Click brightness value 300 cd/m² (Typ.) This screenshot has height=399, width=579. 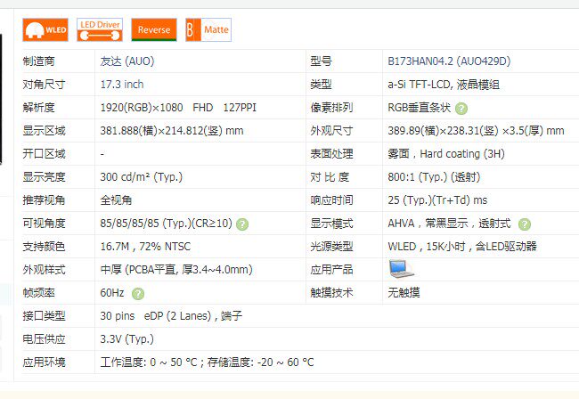(x=142, y=177)
